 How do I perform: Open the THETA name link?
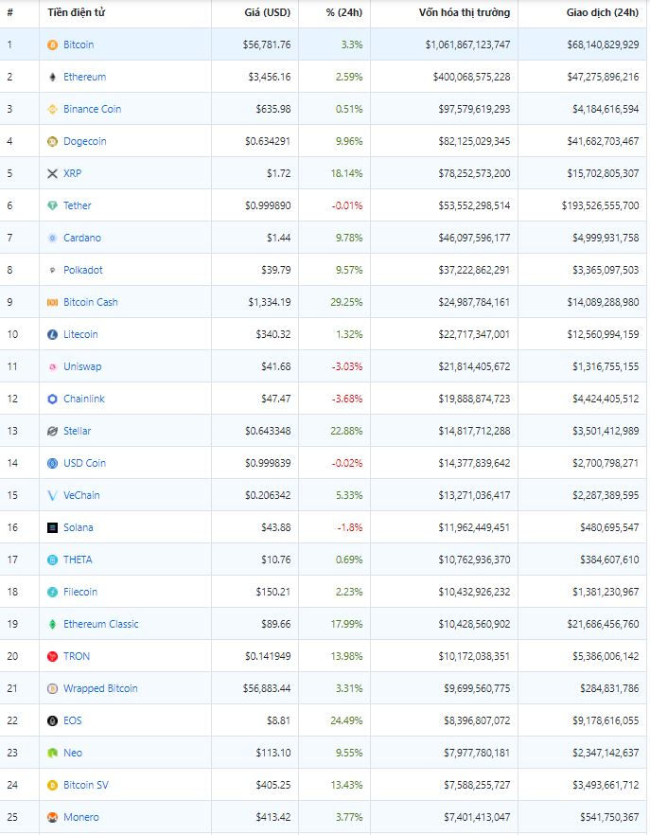(x=78, y=560)
